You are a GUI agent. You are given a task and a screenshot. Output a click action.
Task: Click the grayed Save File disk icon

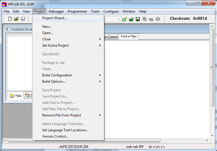[x=23, y=19]
